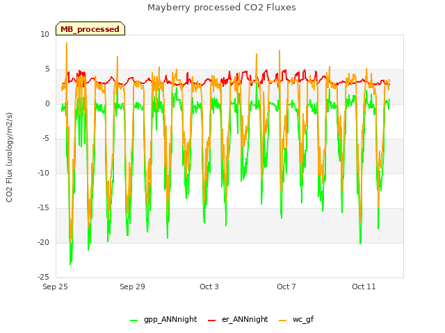Click the 0 y-axis tick label
This screenshot has width=445, height=333.
point(47,103)
